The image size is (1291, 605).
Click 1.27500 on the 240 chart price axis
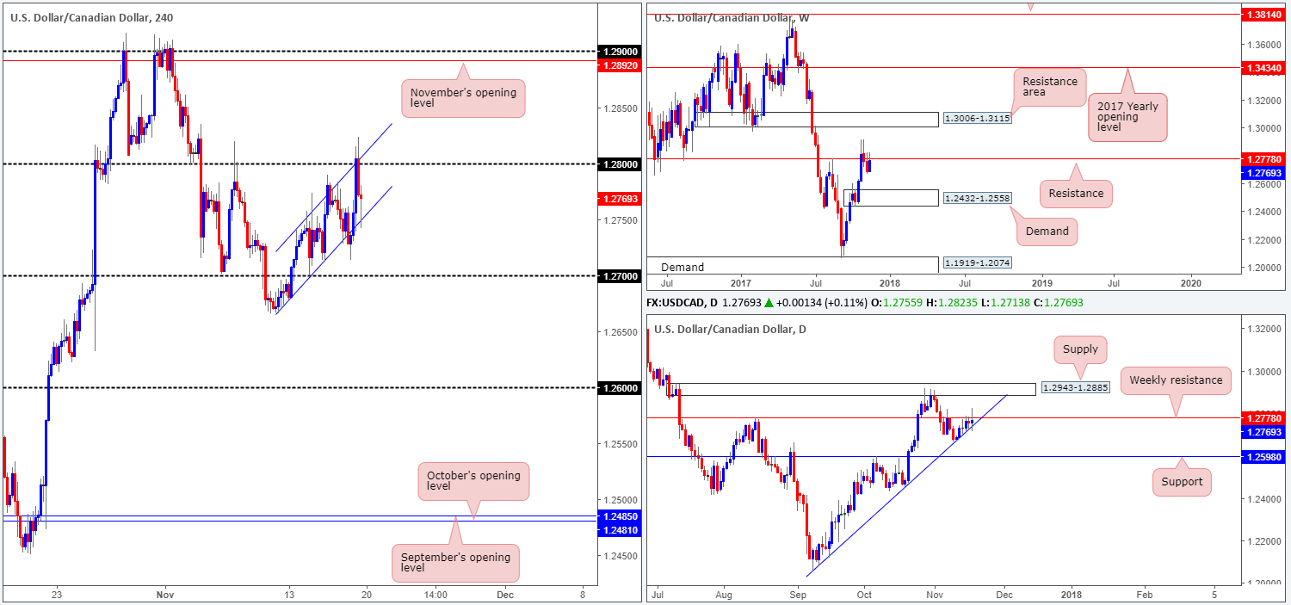[x=619, y=220]
